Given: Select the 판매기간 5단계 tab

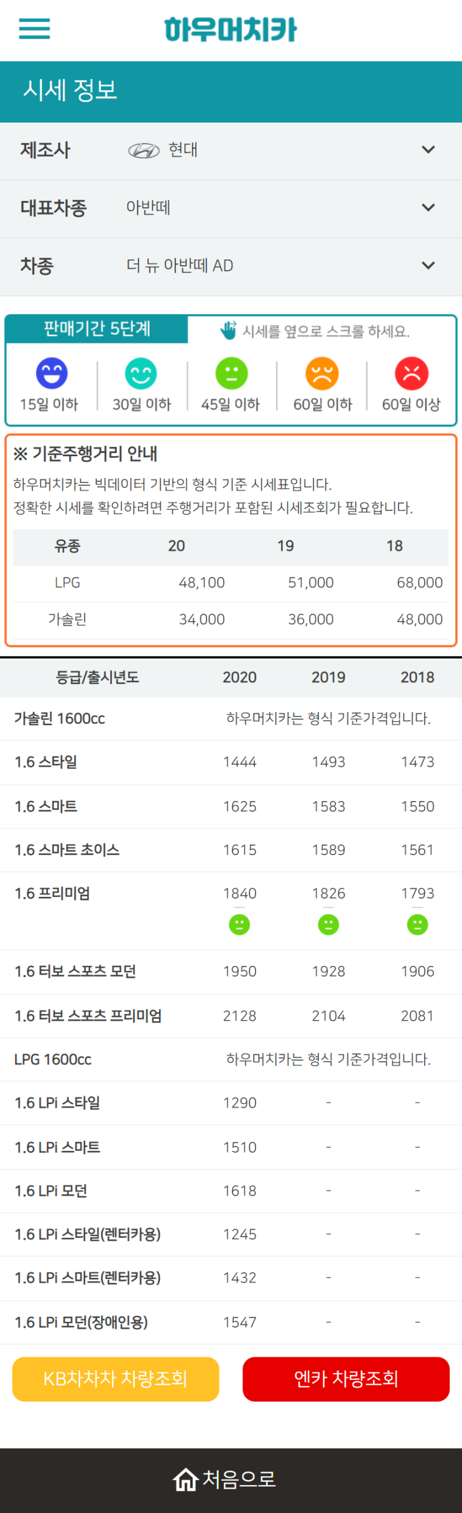Looking at the screenshot, I should 97,329.
